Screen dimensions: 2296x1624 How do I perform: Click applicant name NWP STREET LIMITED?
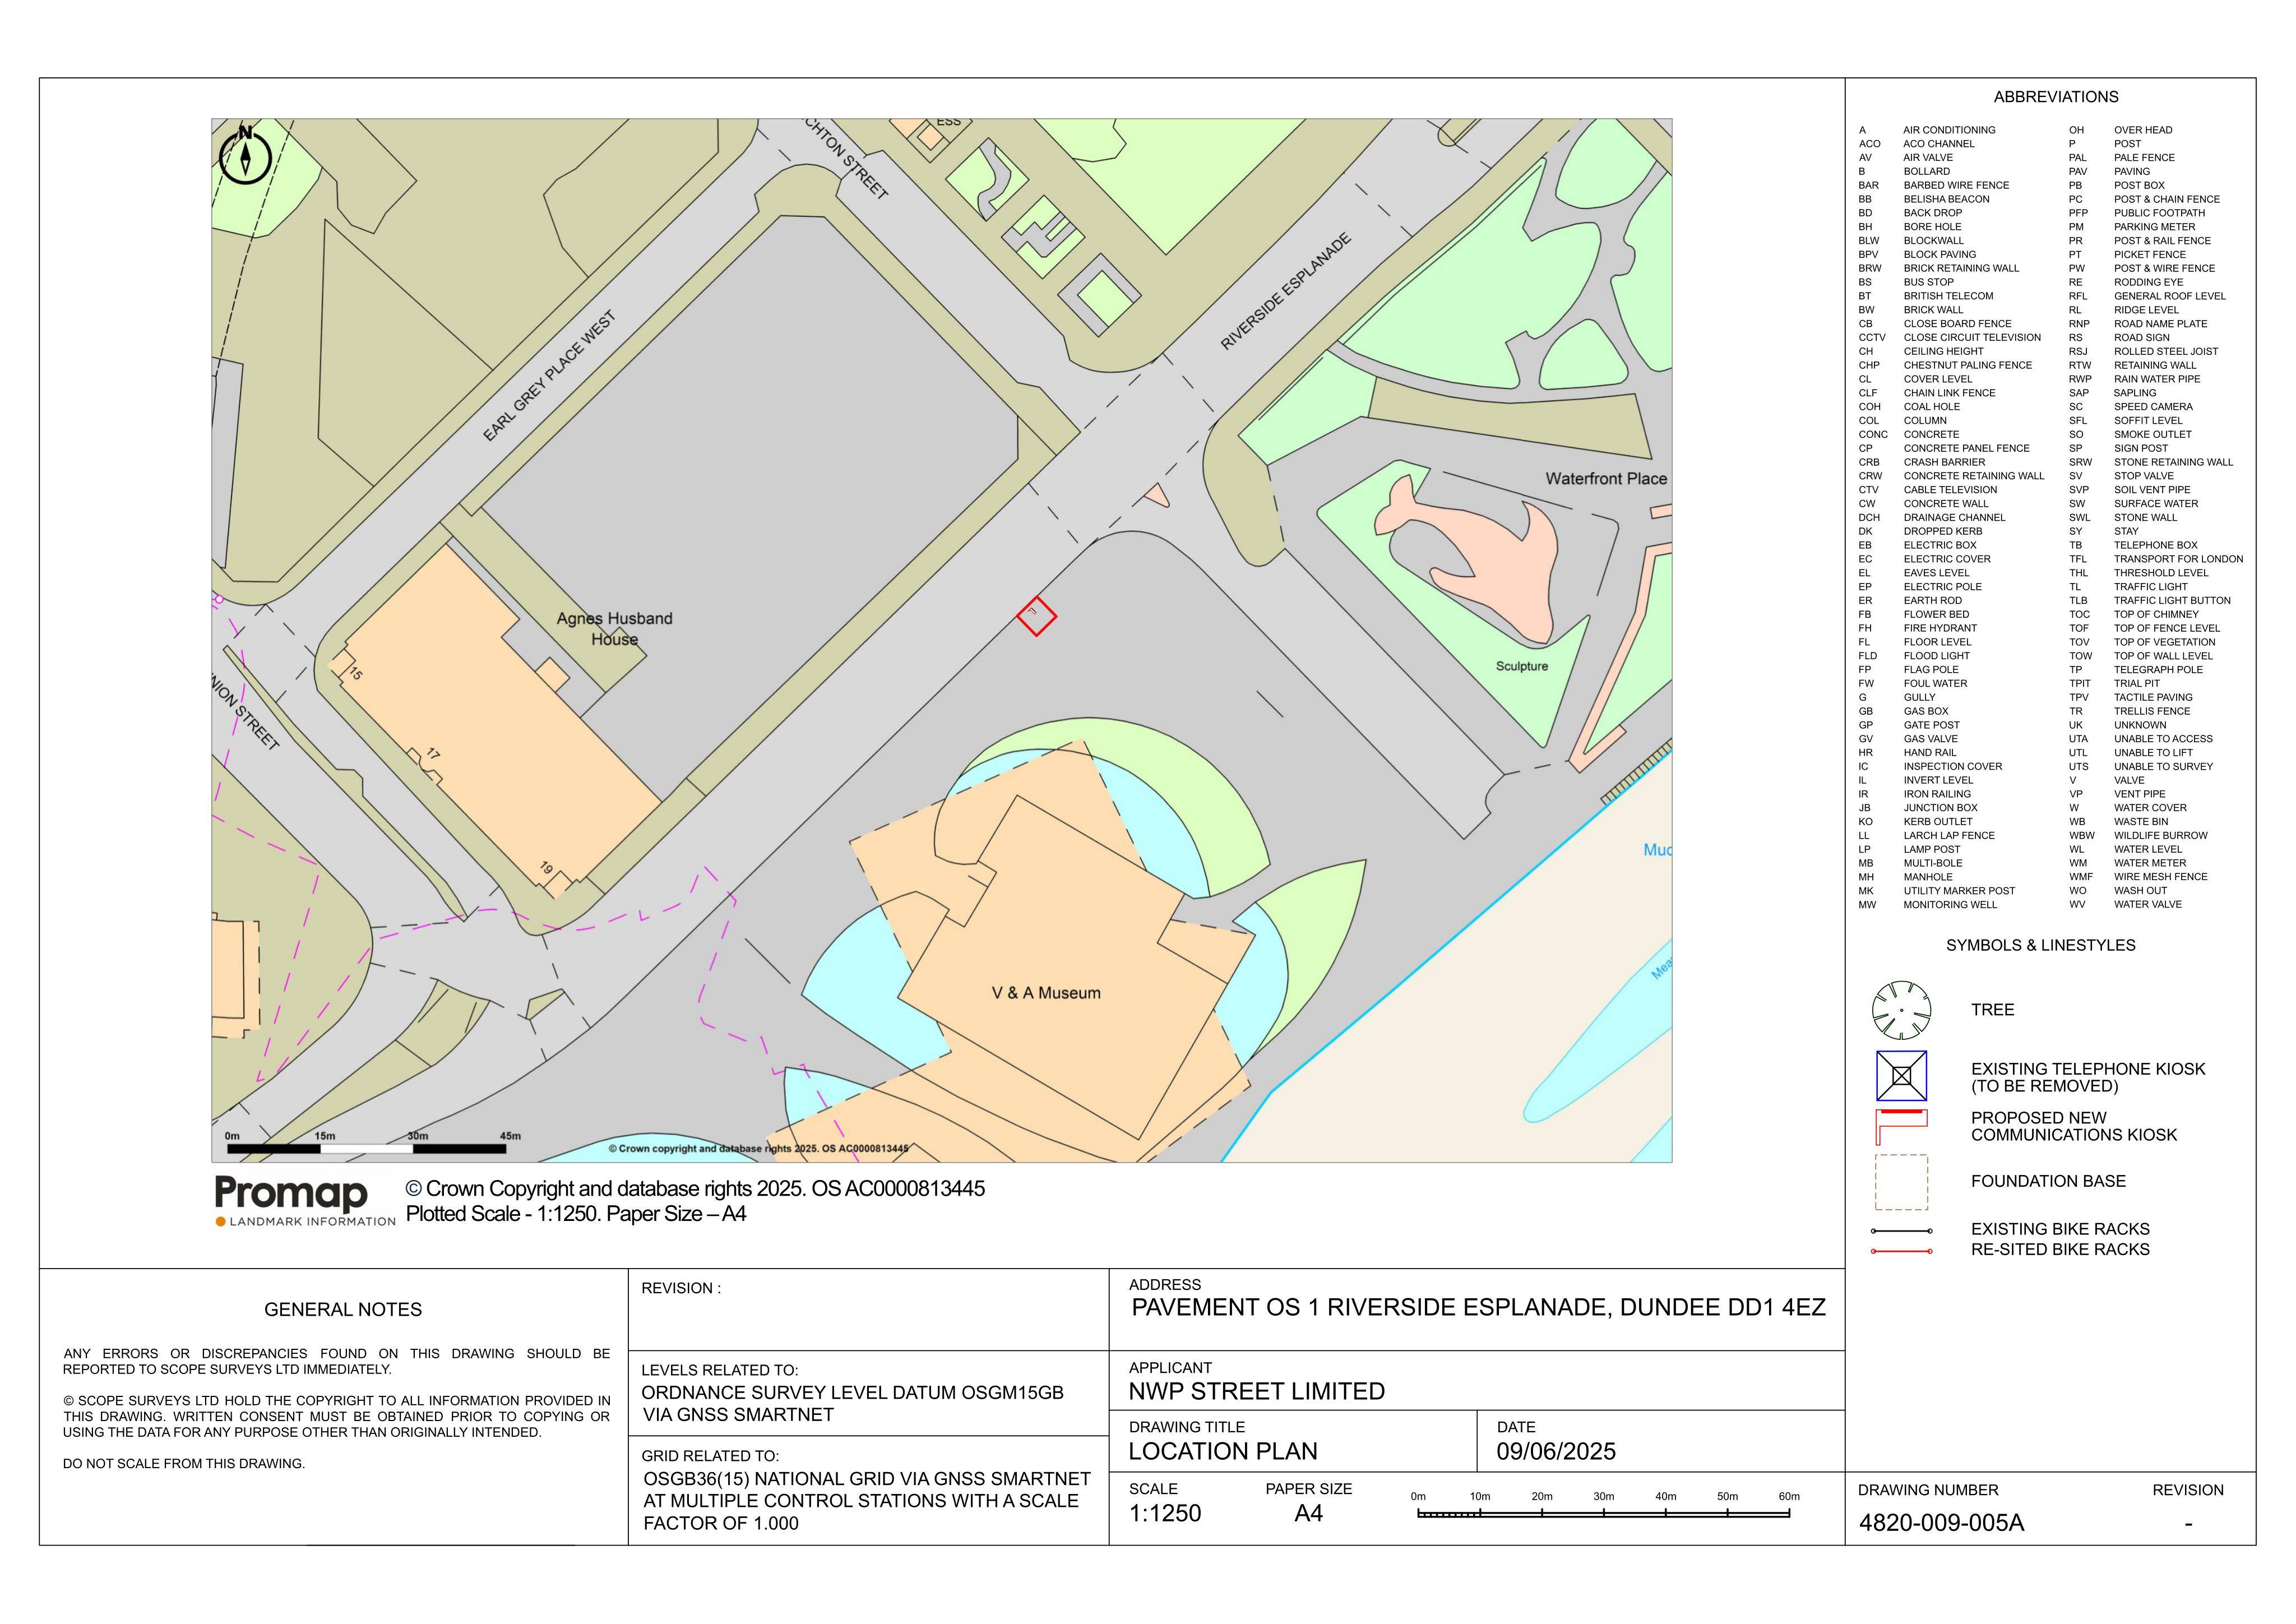click(x=1257, y=1391)
